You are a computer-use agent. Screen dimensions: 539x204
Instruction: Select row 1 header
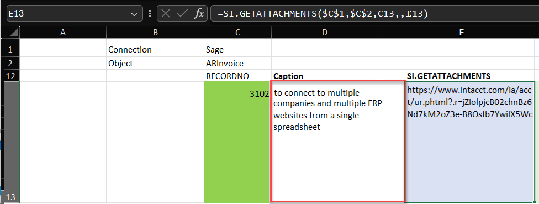10,50
